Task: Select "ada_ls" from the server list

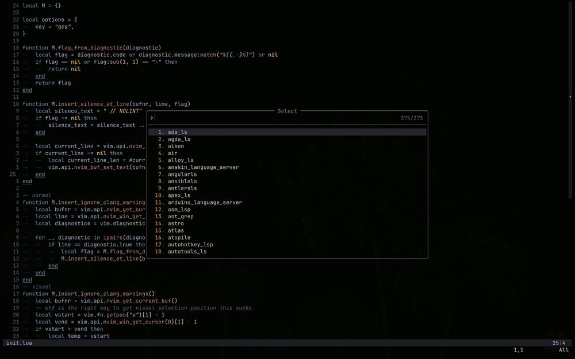Action: [x=178, y=132]
